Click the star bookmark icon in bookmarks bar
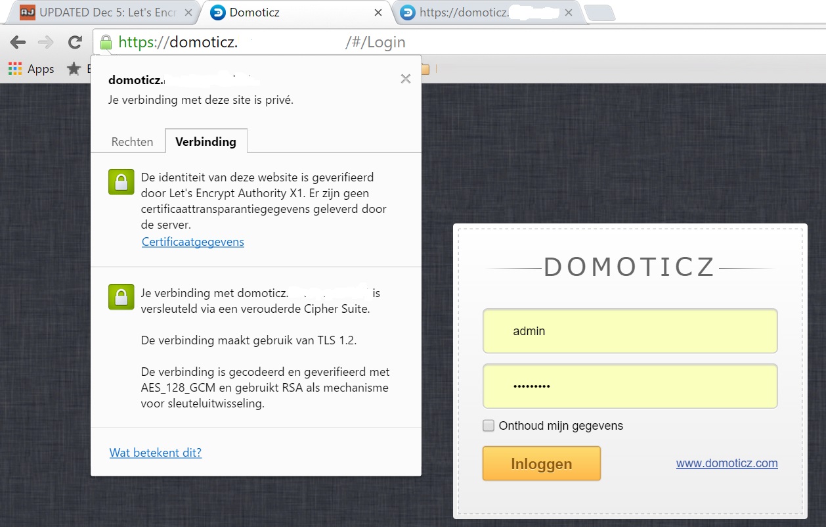Screen dimensions: 826x527 (74, 68)
